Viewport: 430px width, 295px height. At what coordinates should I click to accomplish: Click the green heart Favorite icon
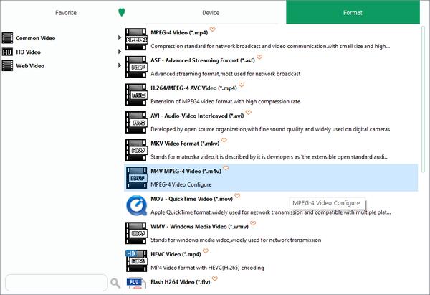coord(122,12)
